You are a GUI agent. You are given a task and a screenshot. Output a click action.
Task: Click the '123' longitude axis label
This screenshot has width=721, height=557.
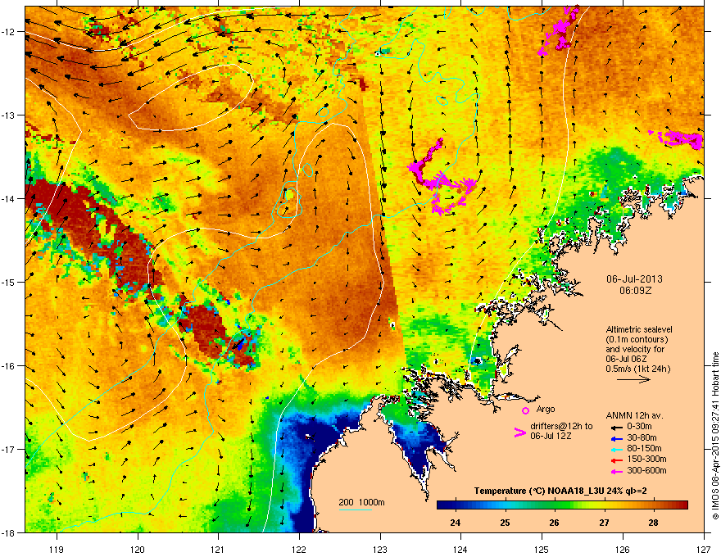tap(380, 549)
